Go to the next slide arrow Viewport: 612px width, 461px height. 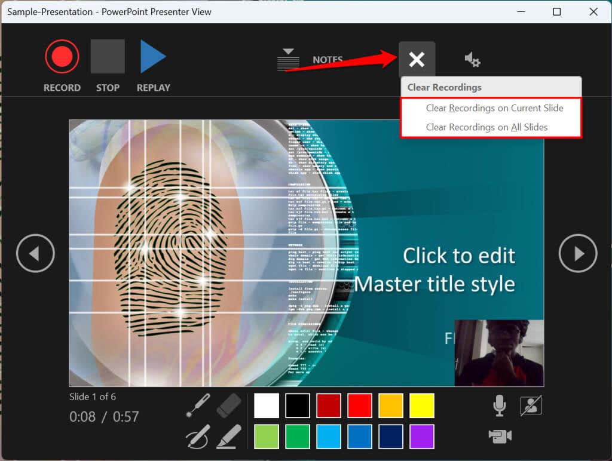click(578, 254)
